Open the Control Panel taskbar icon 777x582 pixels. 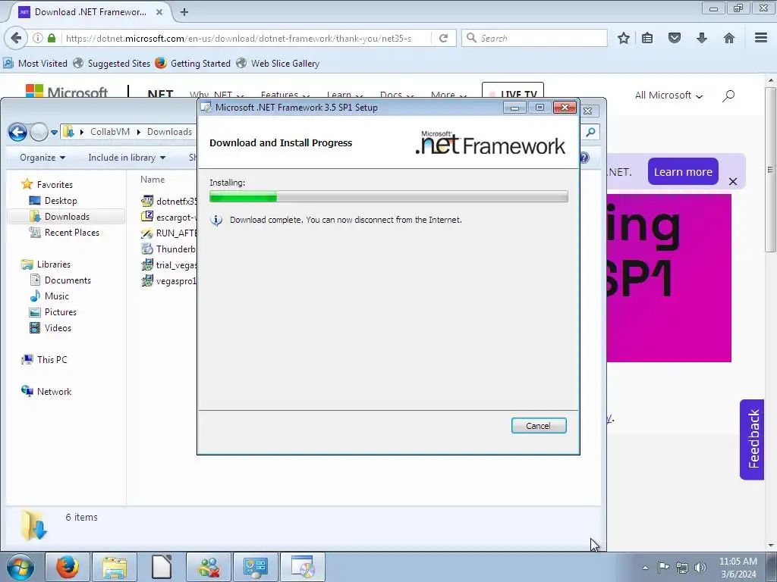(255, 567)
